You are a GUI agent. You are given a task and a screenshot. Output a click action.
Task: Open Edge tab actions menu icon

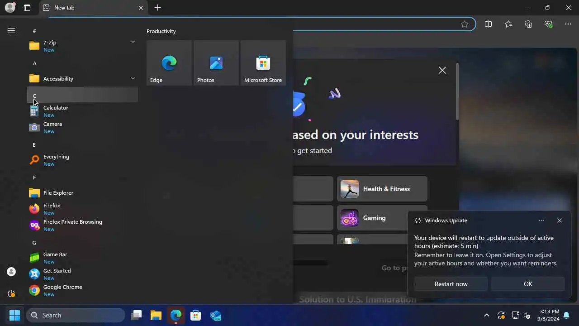pos(27,8)
